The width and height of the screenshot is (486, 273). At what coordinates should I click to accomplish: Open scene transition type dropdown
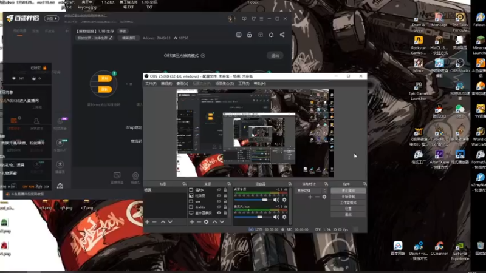(x=312, y=190)
